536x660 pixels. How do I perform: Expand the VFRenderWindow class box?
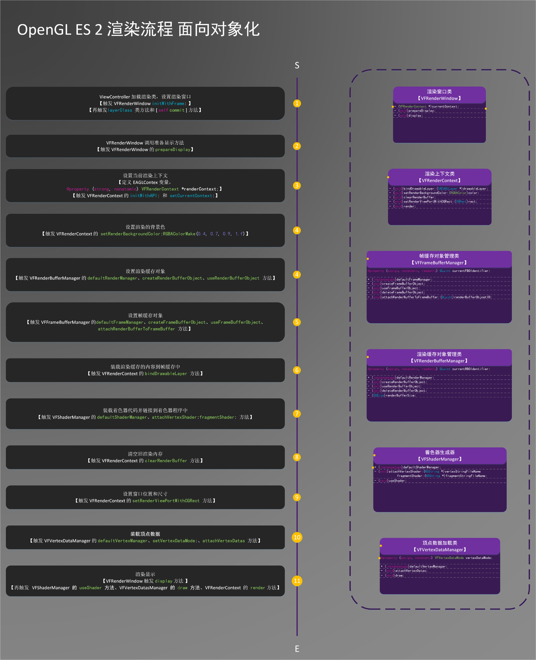coord(439,114)
